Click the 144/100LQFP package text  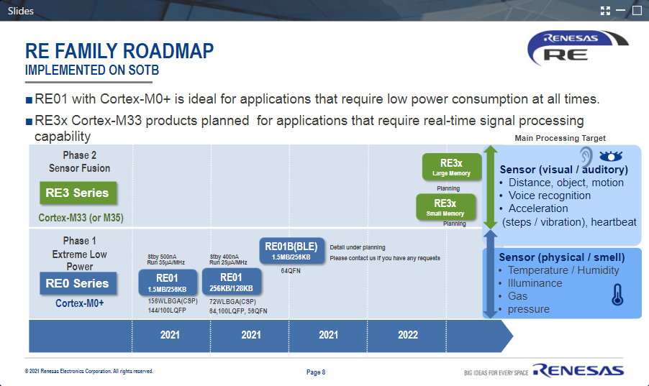(167, 311)
